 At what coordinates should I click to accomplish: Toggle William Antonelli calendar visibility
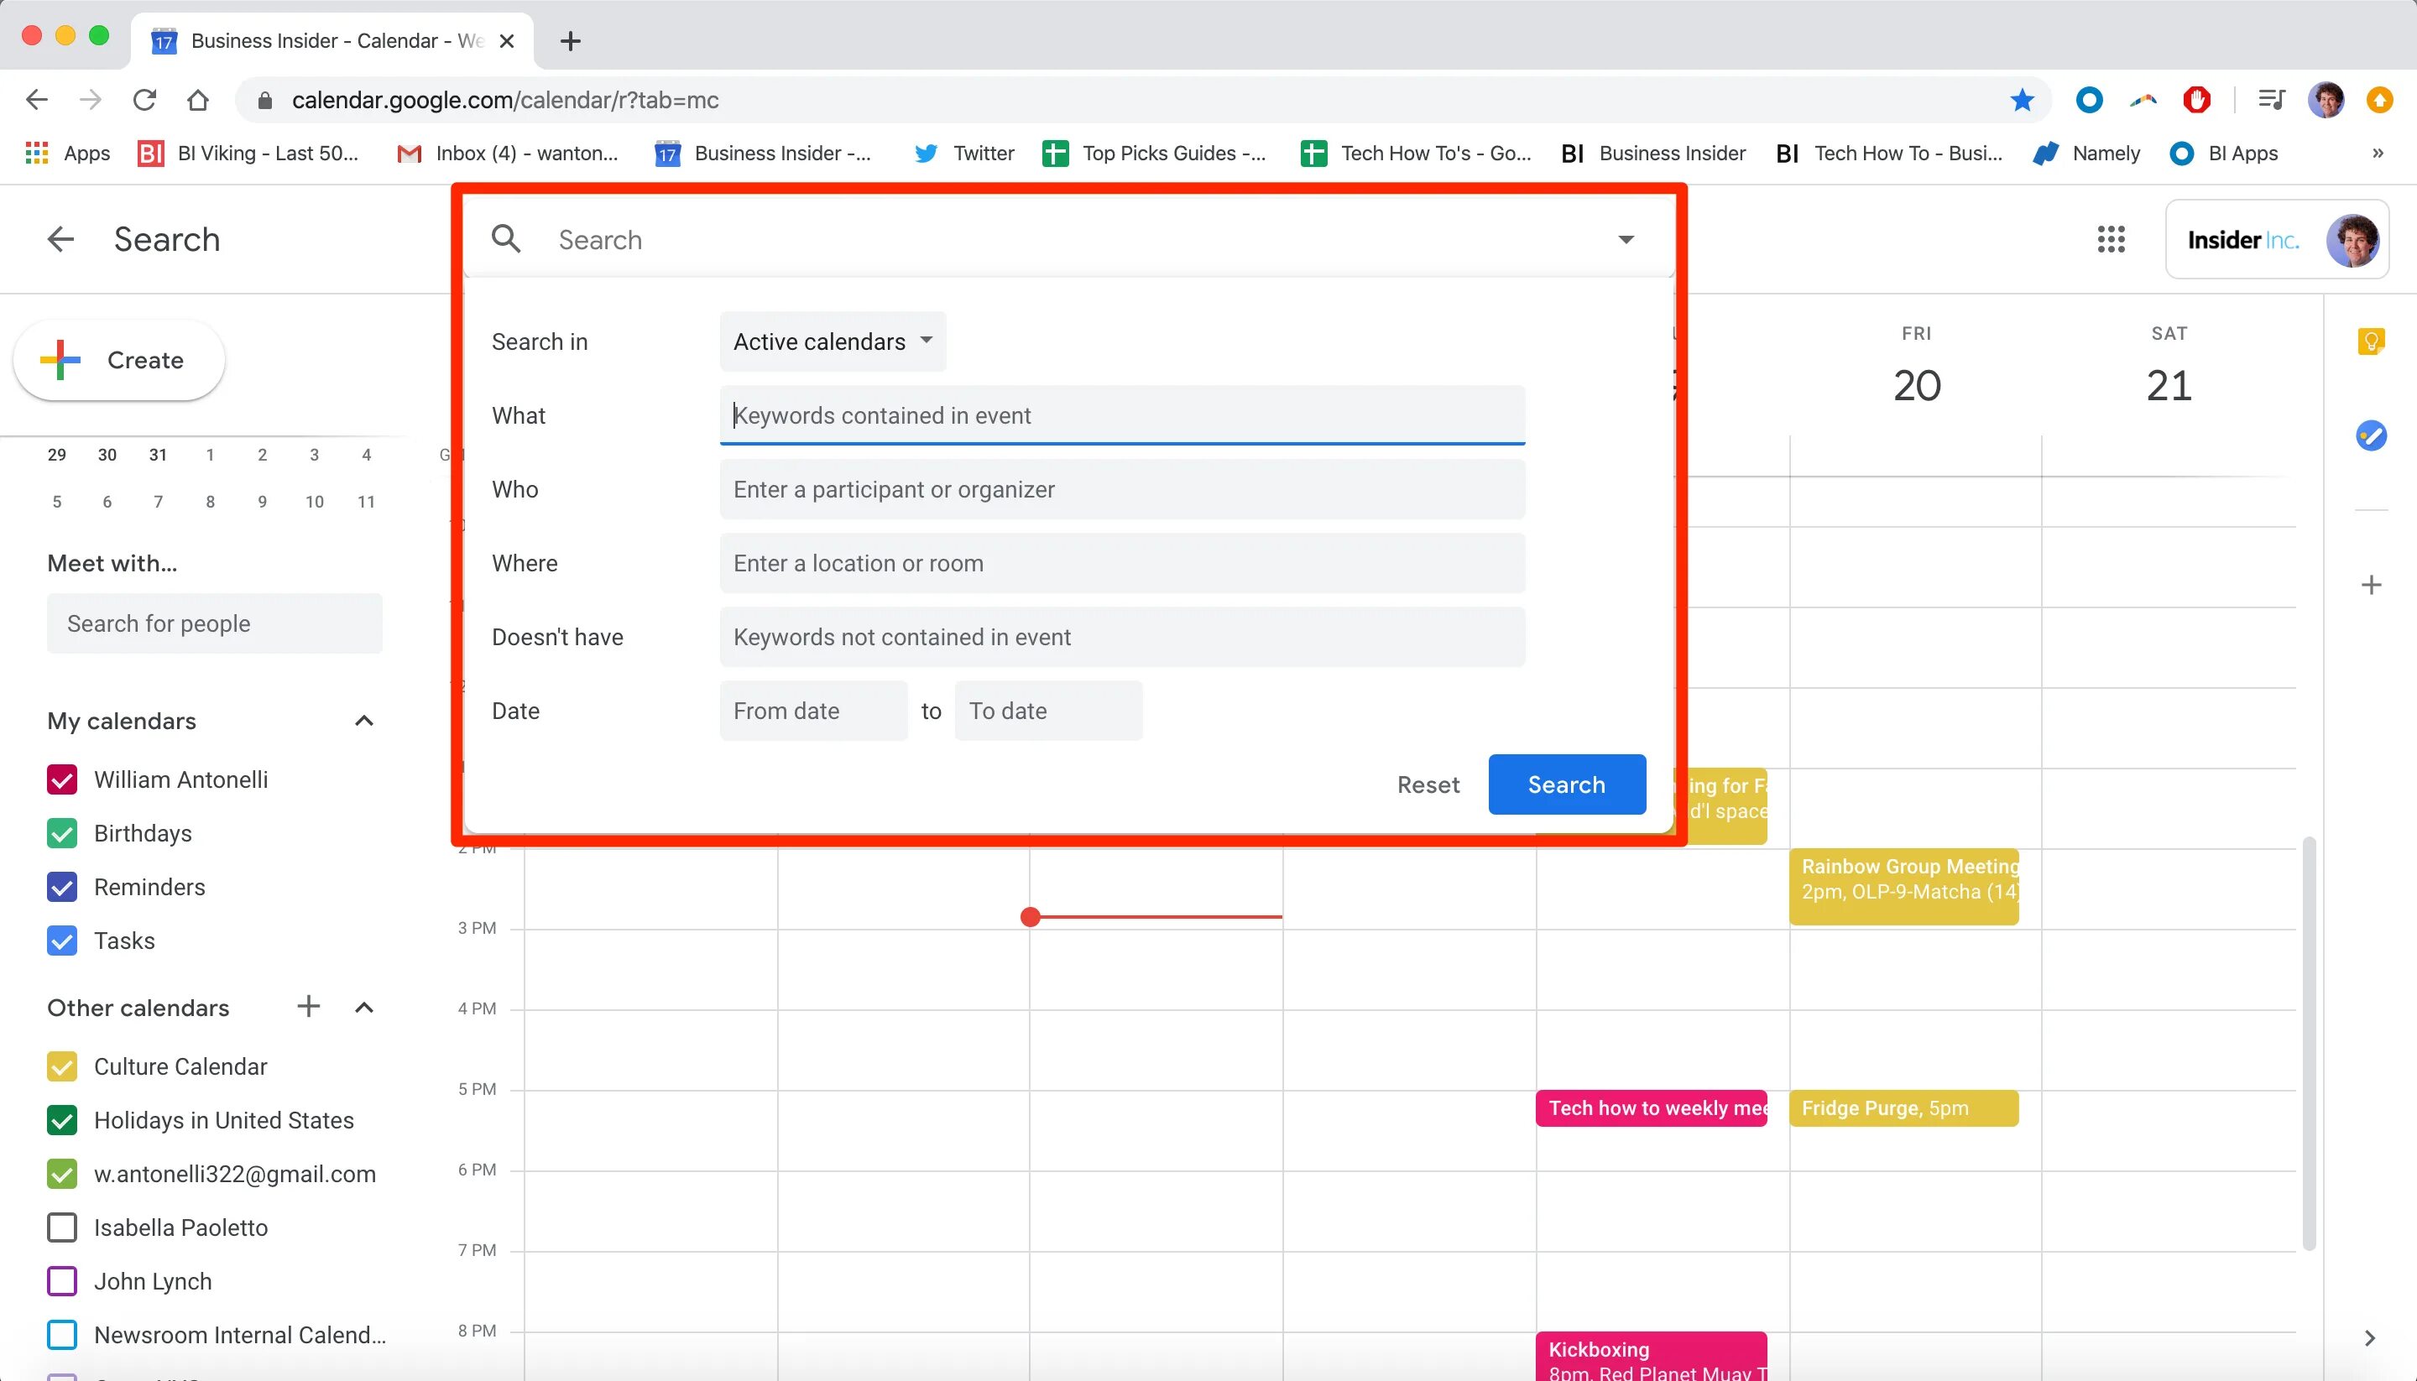(61, 780)
